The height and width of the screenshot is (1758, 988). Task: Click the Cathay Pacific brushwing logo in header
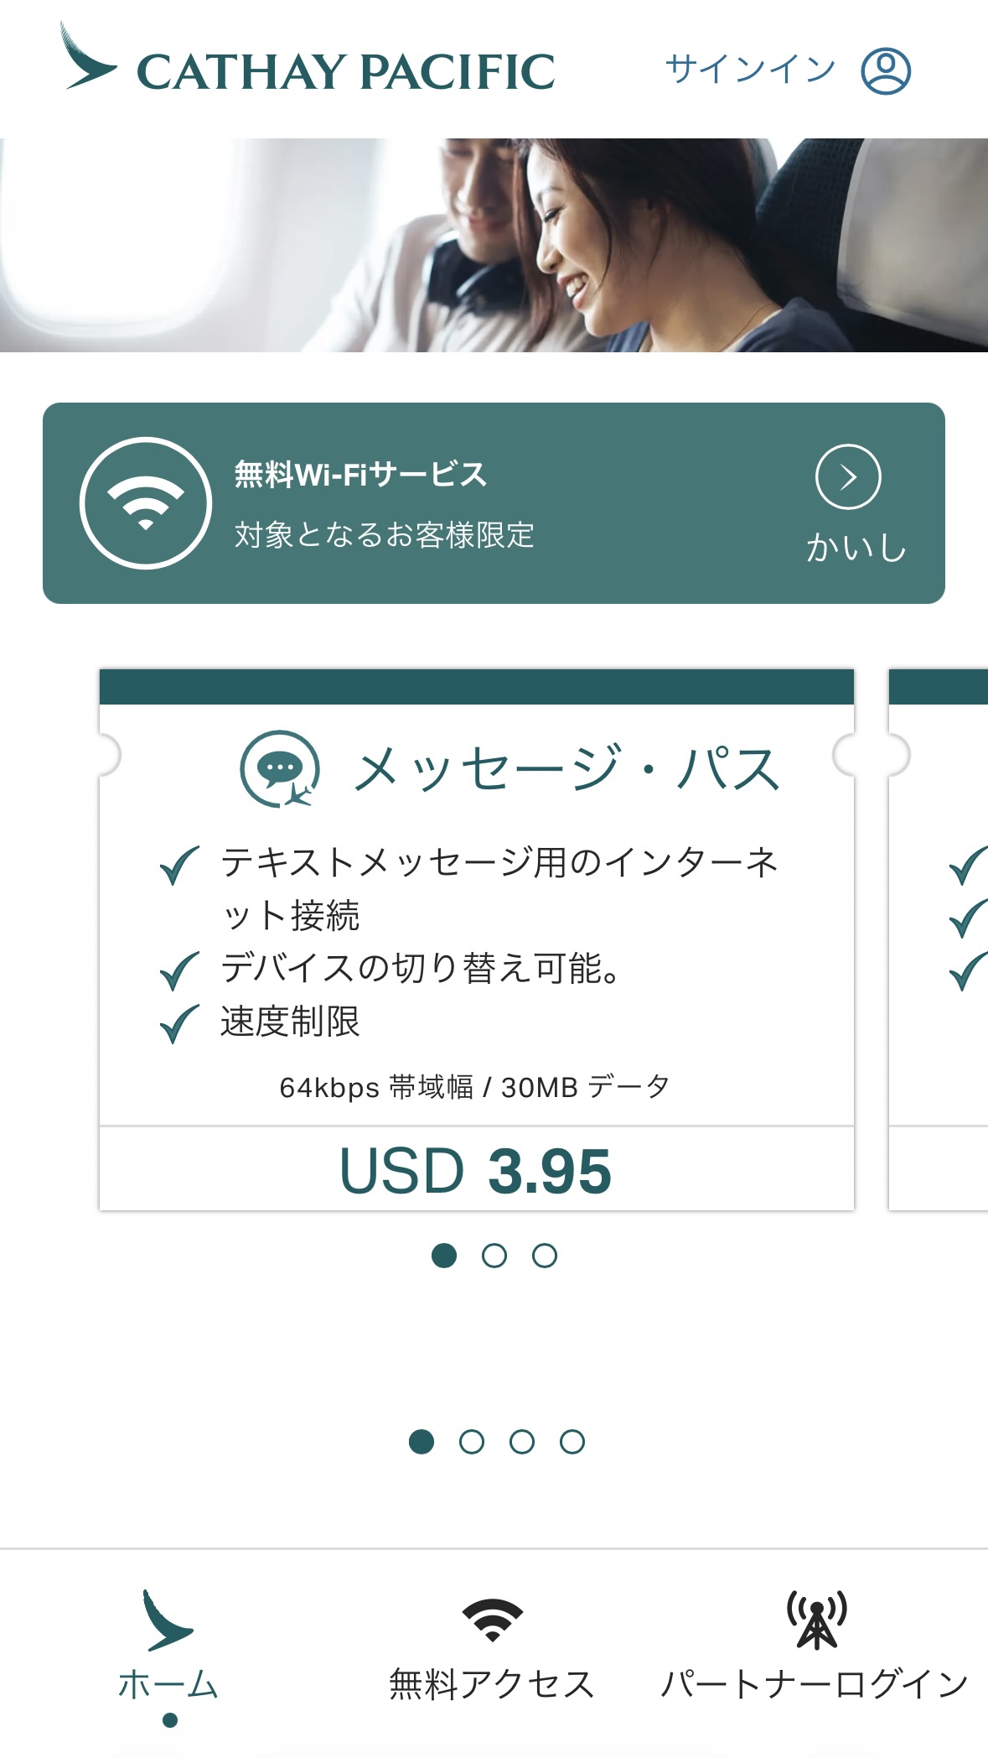88,59
